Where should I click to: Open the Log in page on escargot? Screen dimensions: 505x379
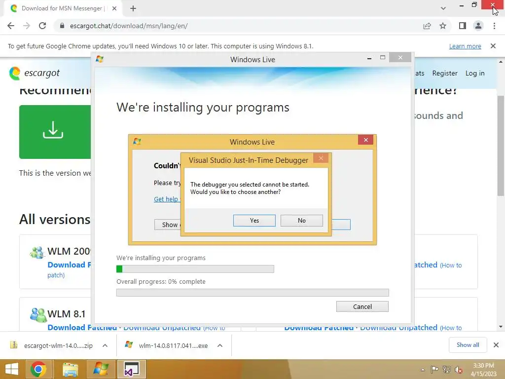coord(475,73)
